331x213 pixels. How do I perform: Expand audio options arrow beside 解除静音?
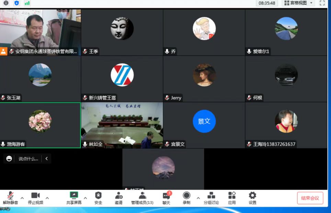coord(22,198)
